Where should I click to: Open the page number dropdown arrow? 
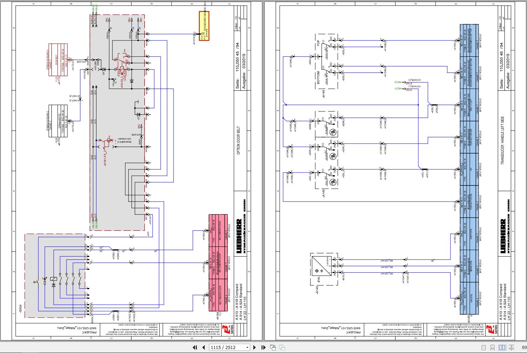(247, 347)
